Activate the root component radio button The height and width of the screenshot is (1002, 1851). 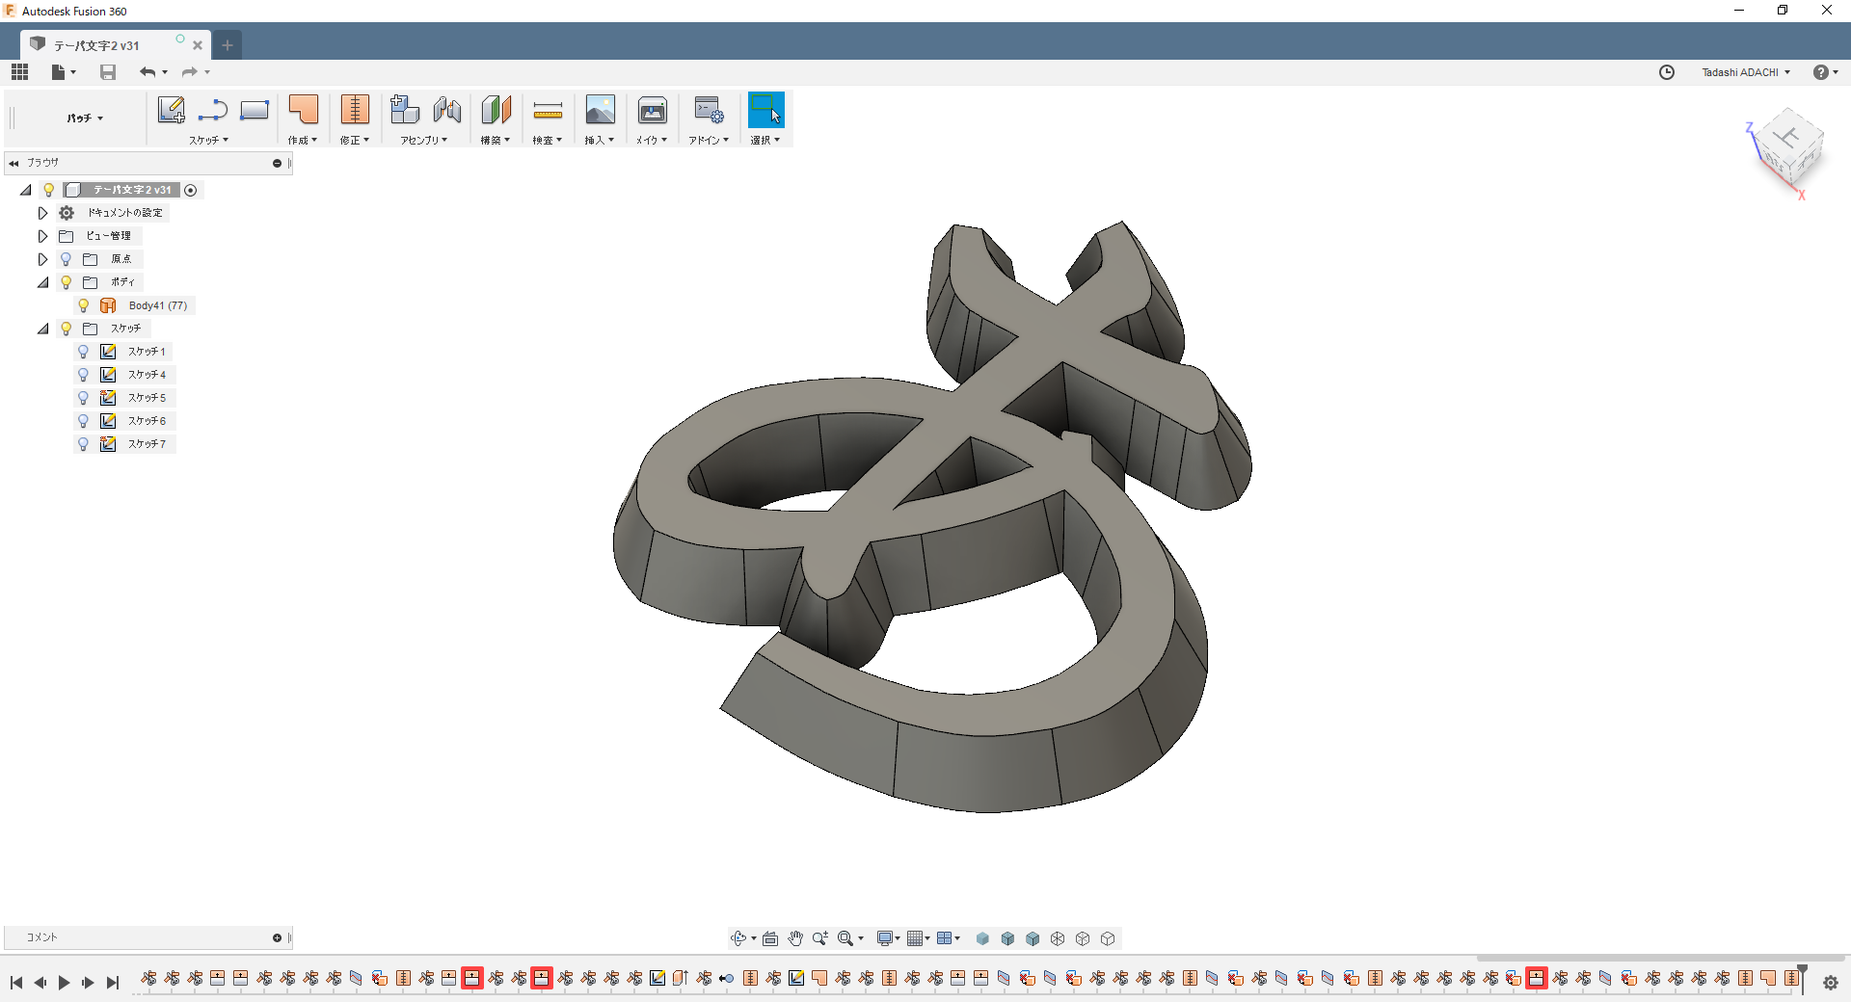coord(191,190)
